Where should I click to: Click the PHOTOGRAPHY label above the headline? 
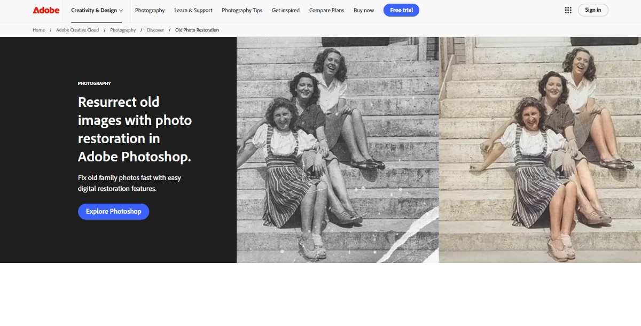(95, 83)
